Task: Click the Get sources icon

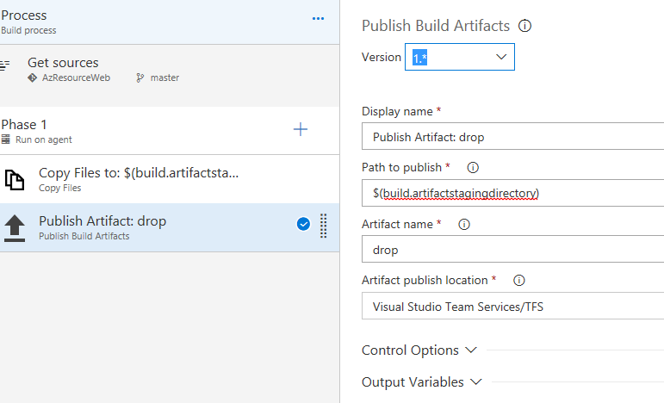Action: [7, 65]
